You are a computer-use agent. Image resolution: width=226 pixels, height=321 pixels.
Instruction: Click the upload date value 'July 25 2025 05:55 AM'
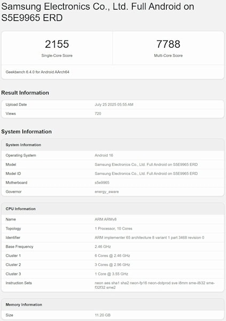point(114,105)
